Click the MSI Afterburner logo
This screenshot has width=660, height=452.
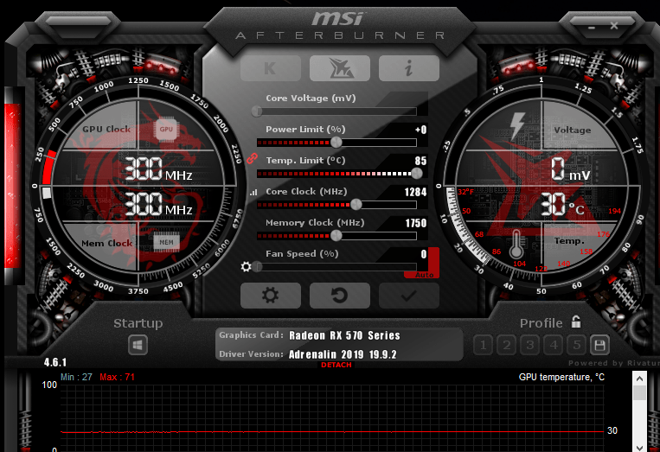click(x=339, y=25)
